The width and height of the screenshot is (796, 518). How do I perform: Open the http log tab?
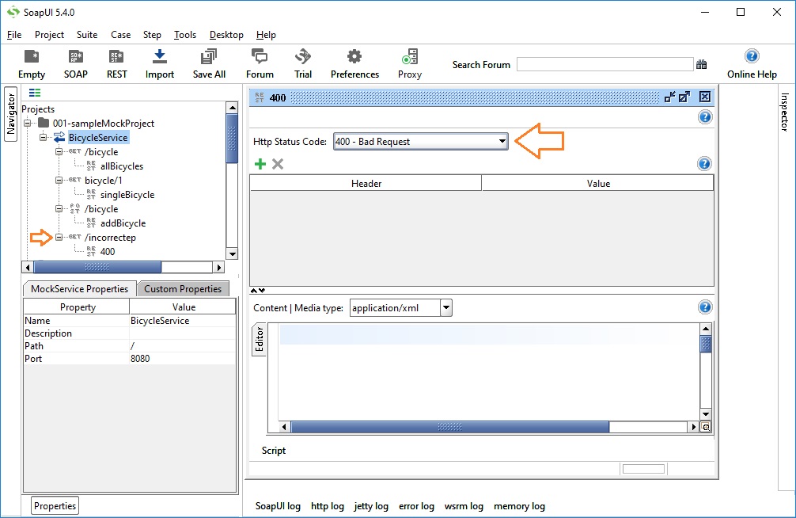(328, 506)
